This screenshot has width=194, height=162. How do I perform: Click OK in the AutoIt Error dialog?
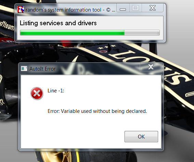[x=141, y=137]
